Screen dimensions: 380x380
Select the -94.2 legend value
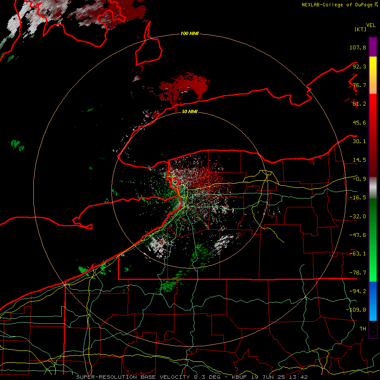tap(358, 291)
